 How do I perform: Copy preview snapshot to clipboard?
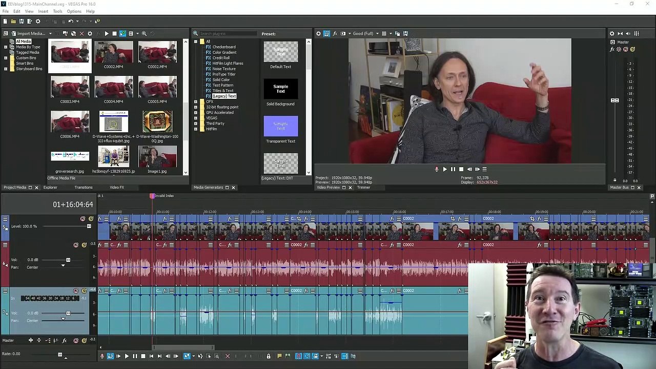point(397,34)
